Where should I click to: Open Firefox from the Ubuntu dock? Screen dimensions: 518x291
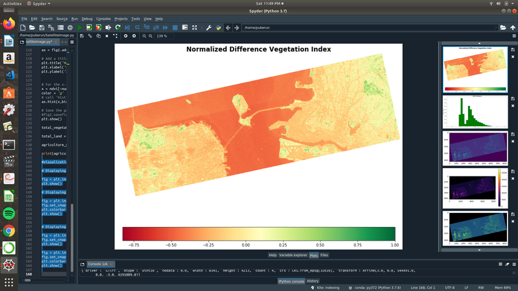9,25
